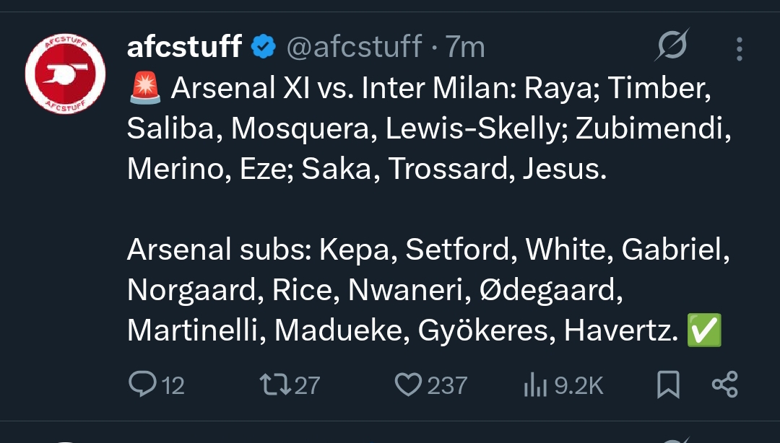Screen dimensions: 780x443
Task: Share the tweet via share icon
Action: click(x=724, y=385)
